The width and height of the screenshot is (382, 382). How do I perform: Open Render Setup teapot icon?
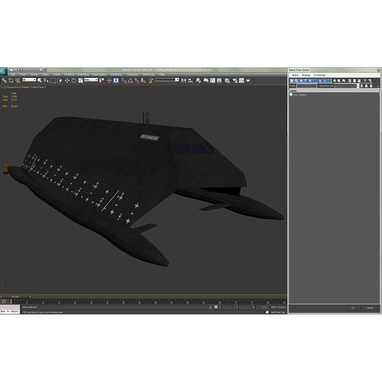pos(235,80)
